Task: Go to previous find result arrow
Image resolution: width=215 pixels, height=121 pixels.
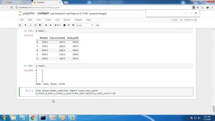Action: [x=186, y=13]
